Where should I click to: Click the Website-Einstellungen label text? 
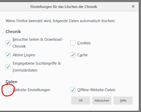(31, 90)
